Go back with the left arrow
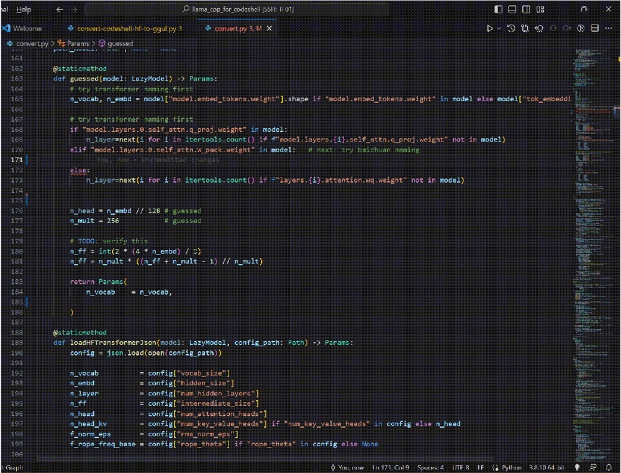The height and width of the screenshot is (473, 621). [x=60, y=9]
